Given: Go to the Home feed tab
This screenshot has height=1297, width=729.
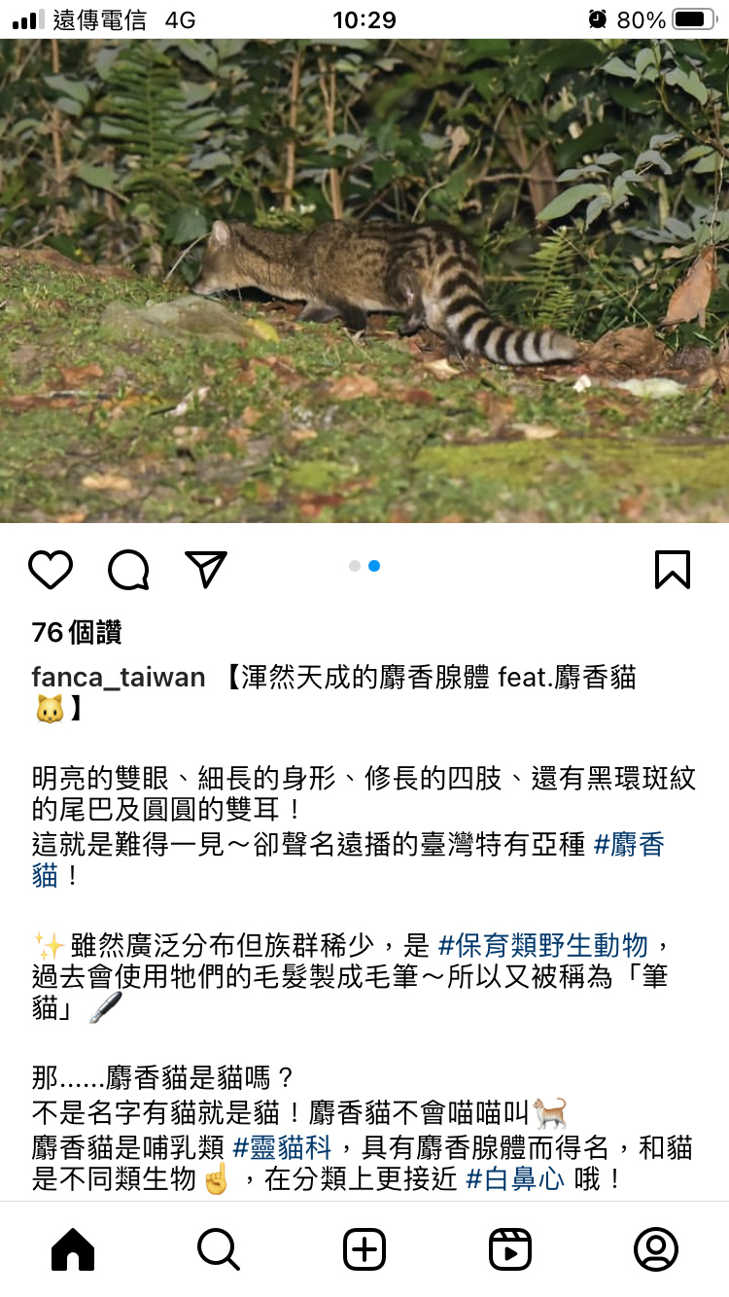Looking at the screenshot, I should [x=73, y=1249].
